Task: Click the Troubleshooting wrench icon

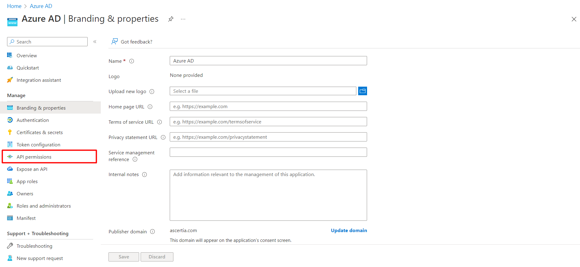Action: click(10, 246)
